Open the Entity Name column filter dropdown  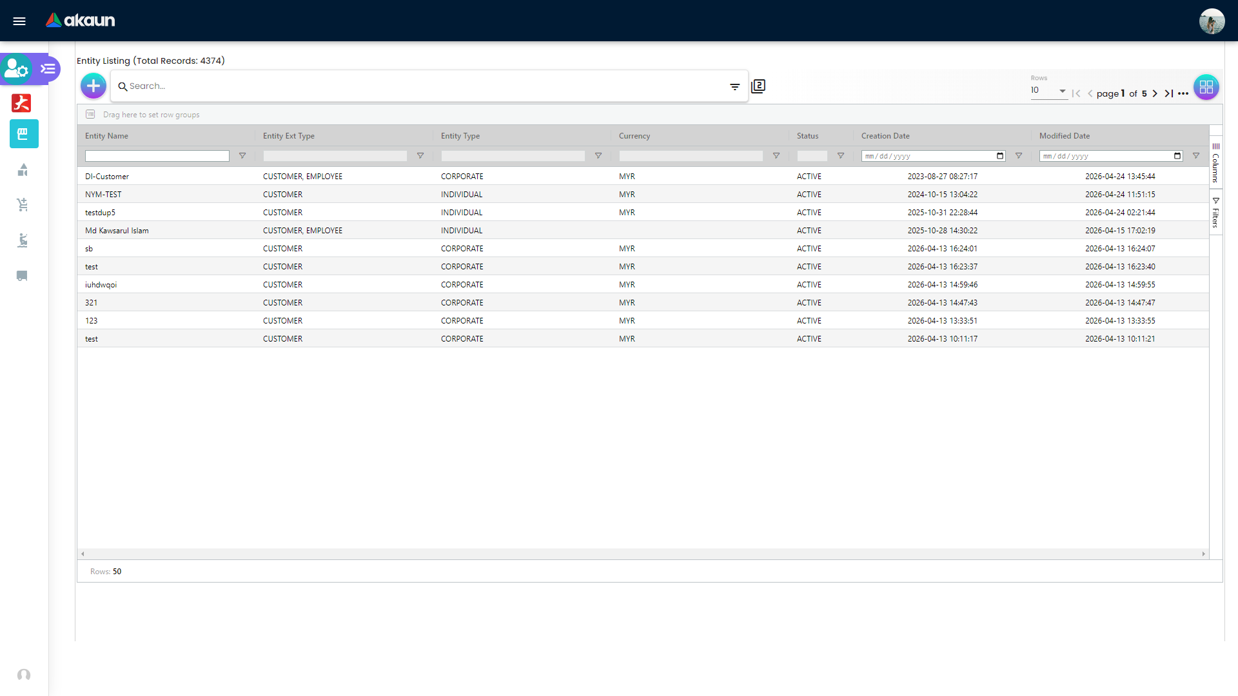click(x=242, y=155)
